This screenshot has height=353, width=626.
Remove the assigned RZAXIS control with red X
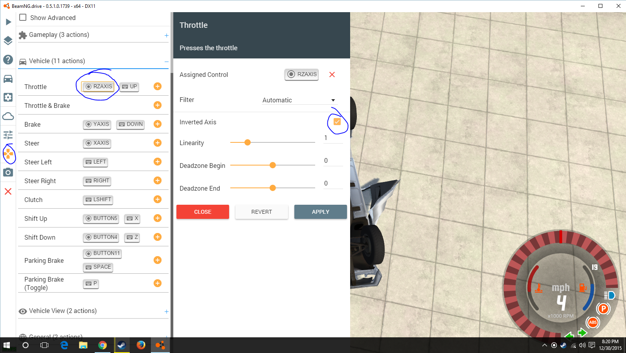(x=332, y=75)
